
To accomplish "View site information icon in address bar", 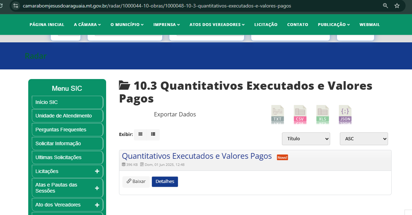I will [x=16, y=6].
